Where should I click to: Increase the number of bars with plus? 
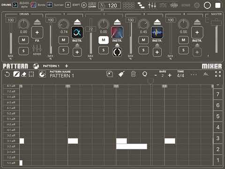tap(170, 76)
